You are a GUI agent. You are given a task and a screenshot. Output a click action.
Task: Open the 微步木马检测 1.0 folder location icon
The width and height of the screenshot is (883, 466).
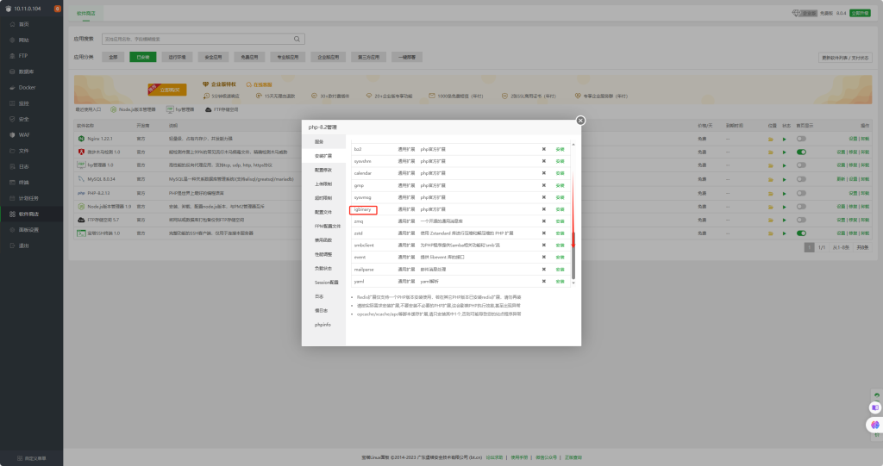pos(770,152)
